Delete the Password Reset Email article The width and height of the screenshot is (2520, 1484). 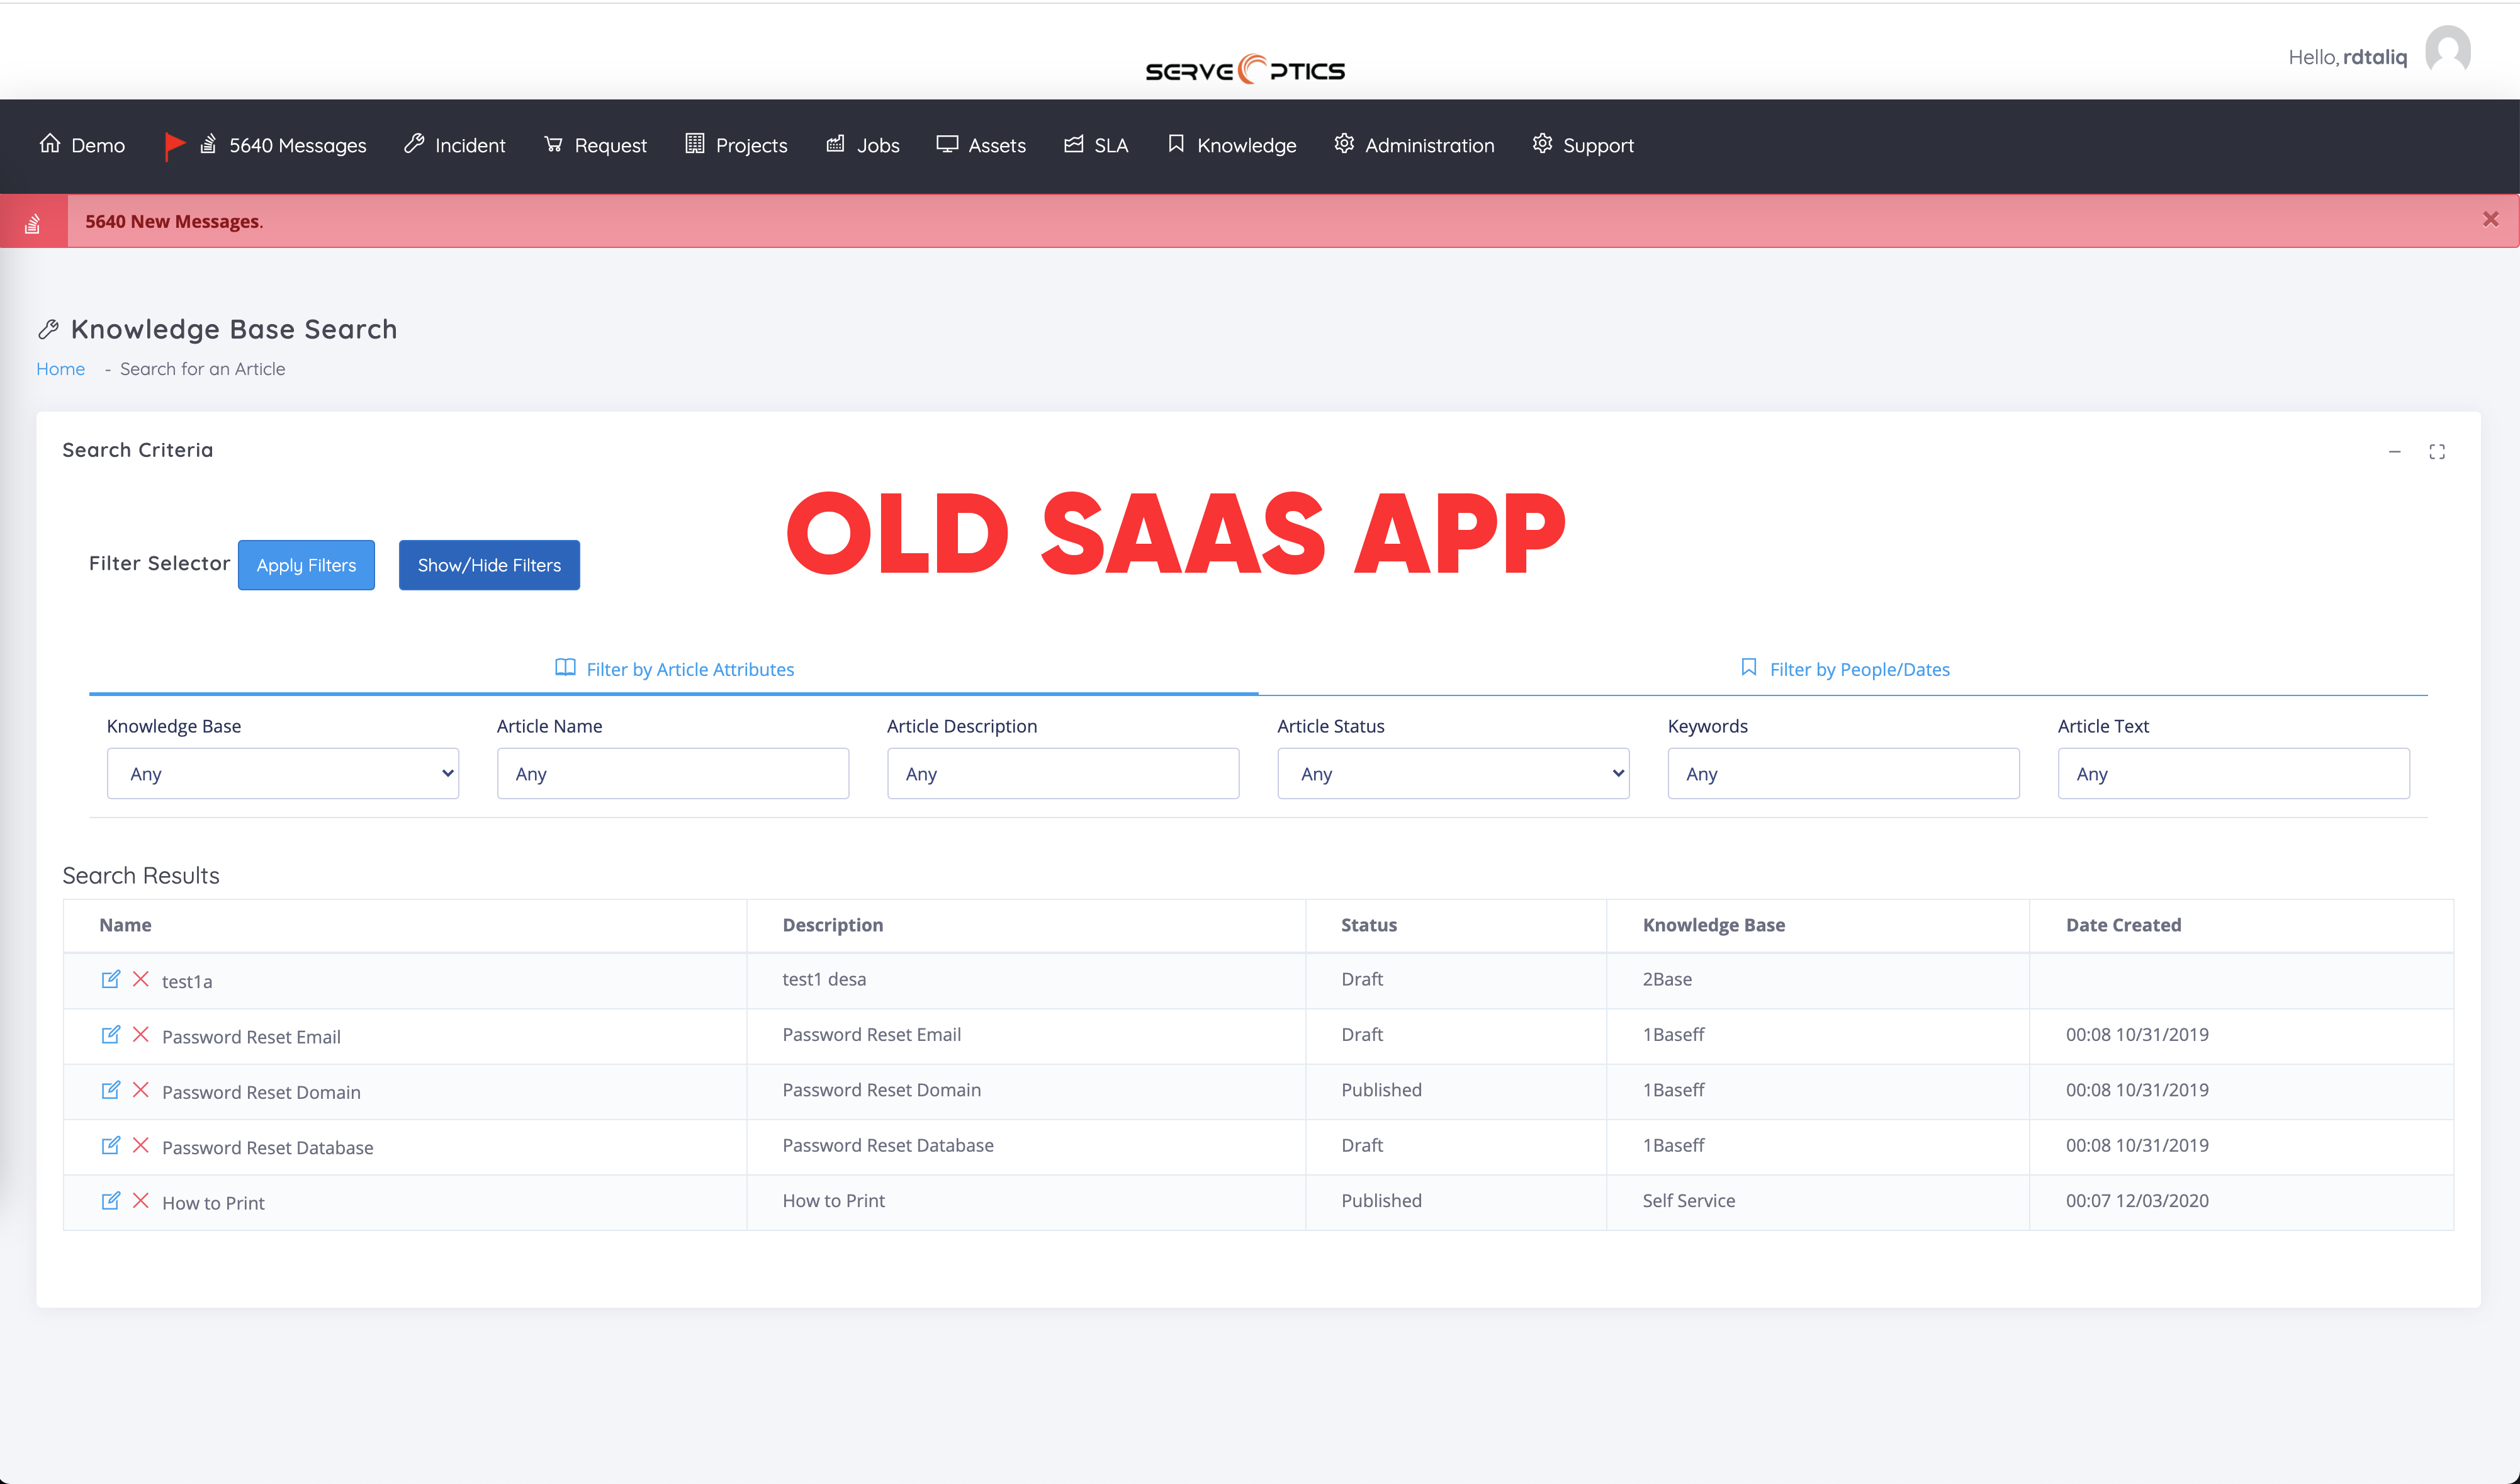pos(141,1034)
